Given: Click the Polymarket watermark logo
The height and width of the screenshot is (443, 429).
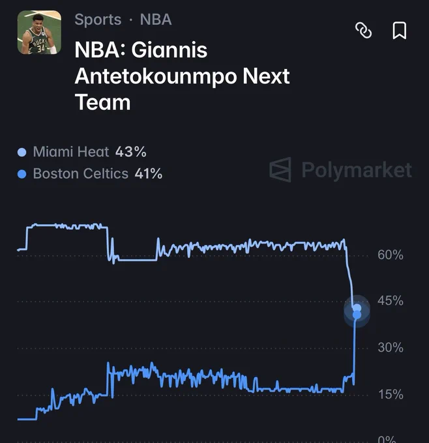Looking at the screenshot, I should pos(280,170).
